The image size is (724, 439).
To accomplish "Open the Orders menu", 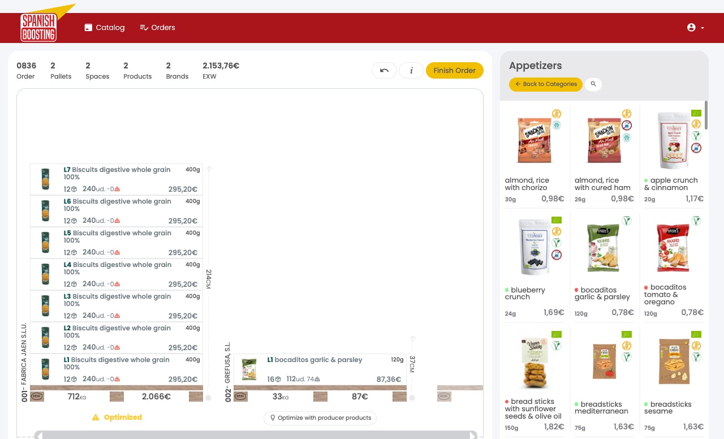I will 157,28.
